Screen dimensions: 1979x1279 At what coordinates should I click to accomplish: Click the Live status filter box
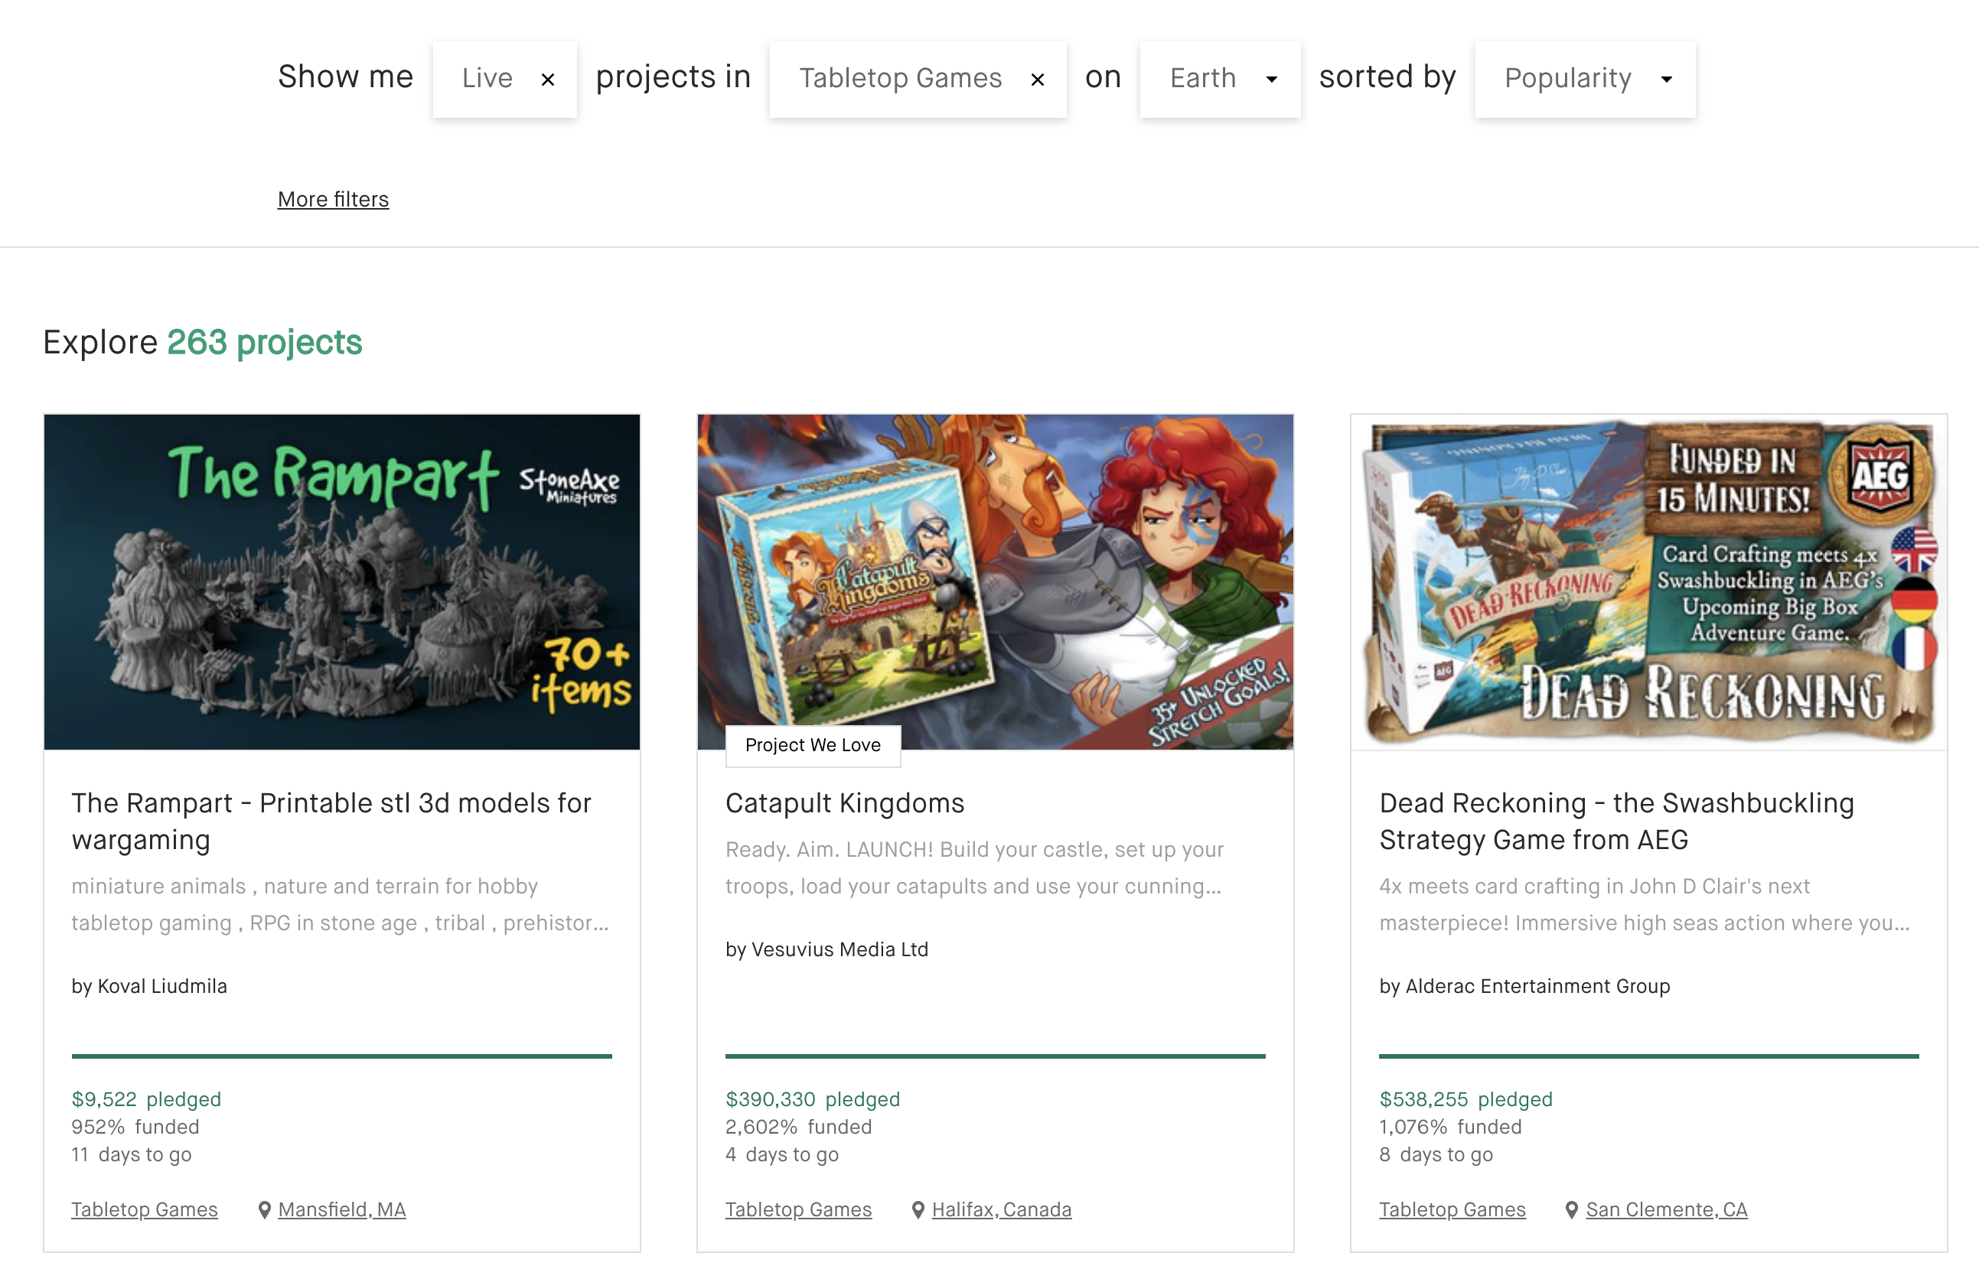(487, 79)
